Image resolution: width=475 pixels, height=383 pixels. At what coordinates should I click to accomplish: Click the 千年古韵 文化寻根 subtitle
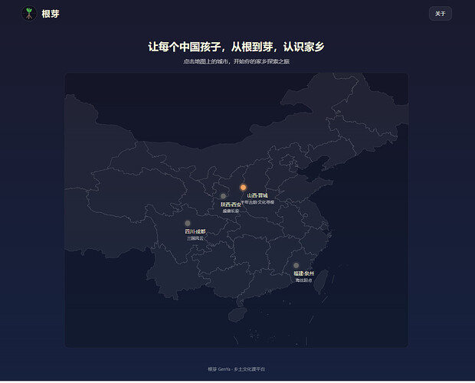[x=257, y=202]
